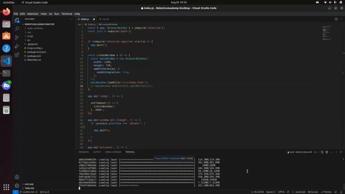Open the Search view in activity bar
The height and width of the screenshot is (194, 345).
coord(17,29)
